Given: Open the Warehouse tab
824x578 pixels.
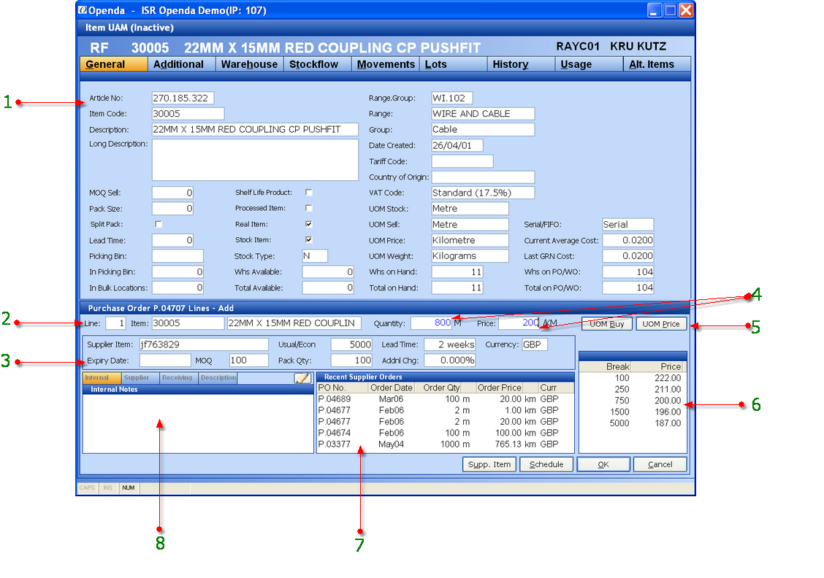Looking at the screenshot, I should (250, 64).
